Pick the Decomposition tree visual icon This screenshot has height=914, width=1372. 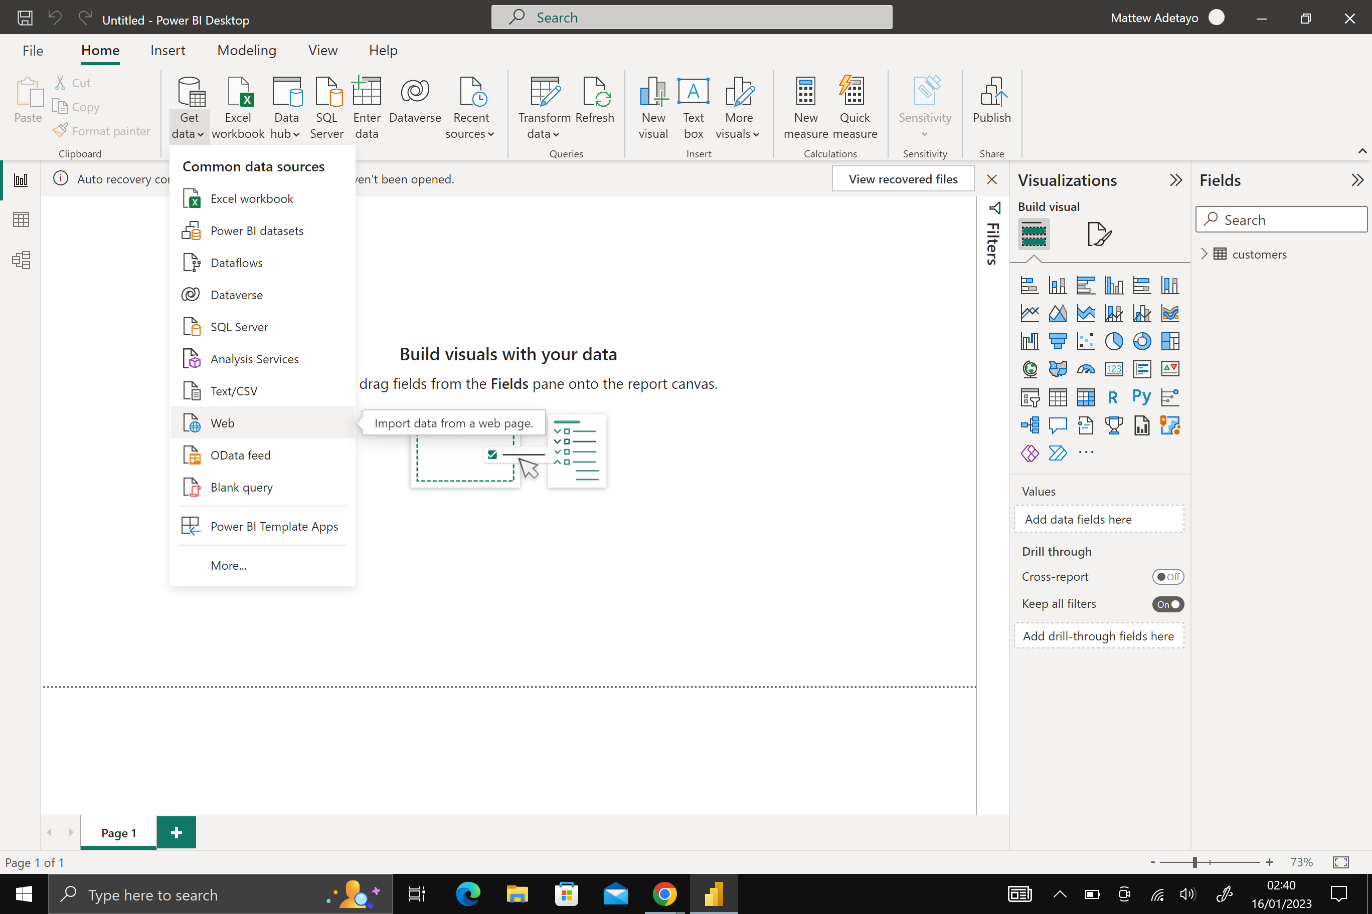pyautogui.click(x=1030, y=425)
